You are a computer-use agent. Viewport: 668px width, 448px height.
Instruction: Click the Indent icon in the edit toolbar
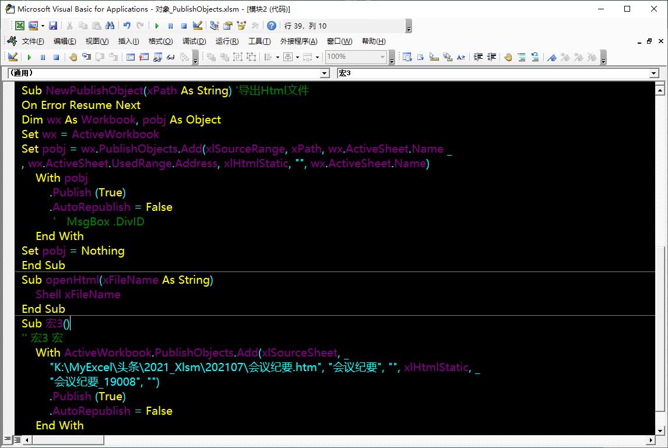tap(478, 57)
